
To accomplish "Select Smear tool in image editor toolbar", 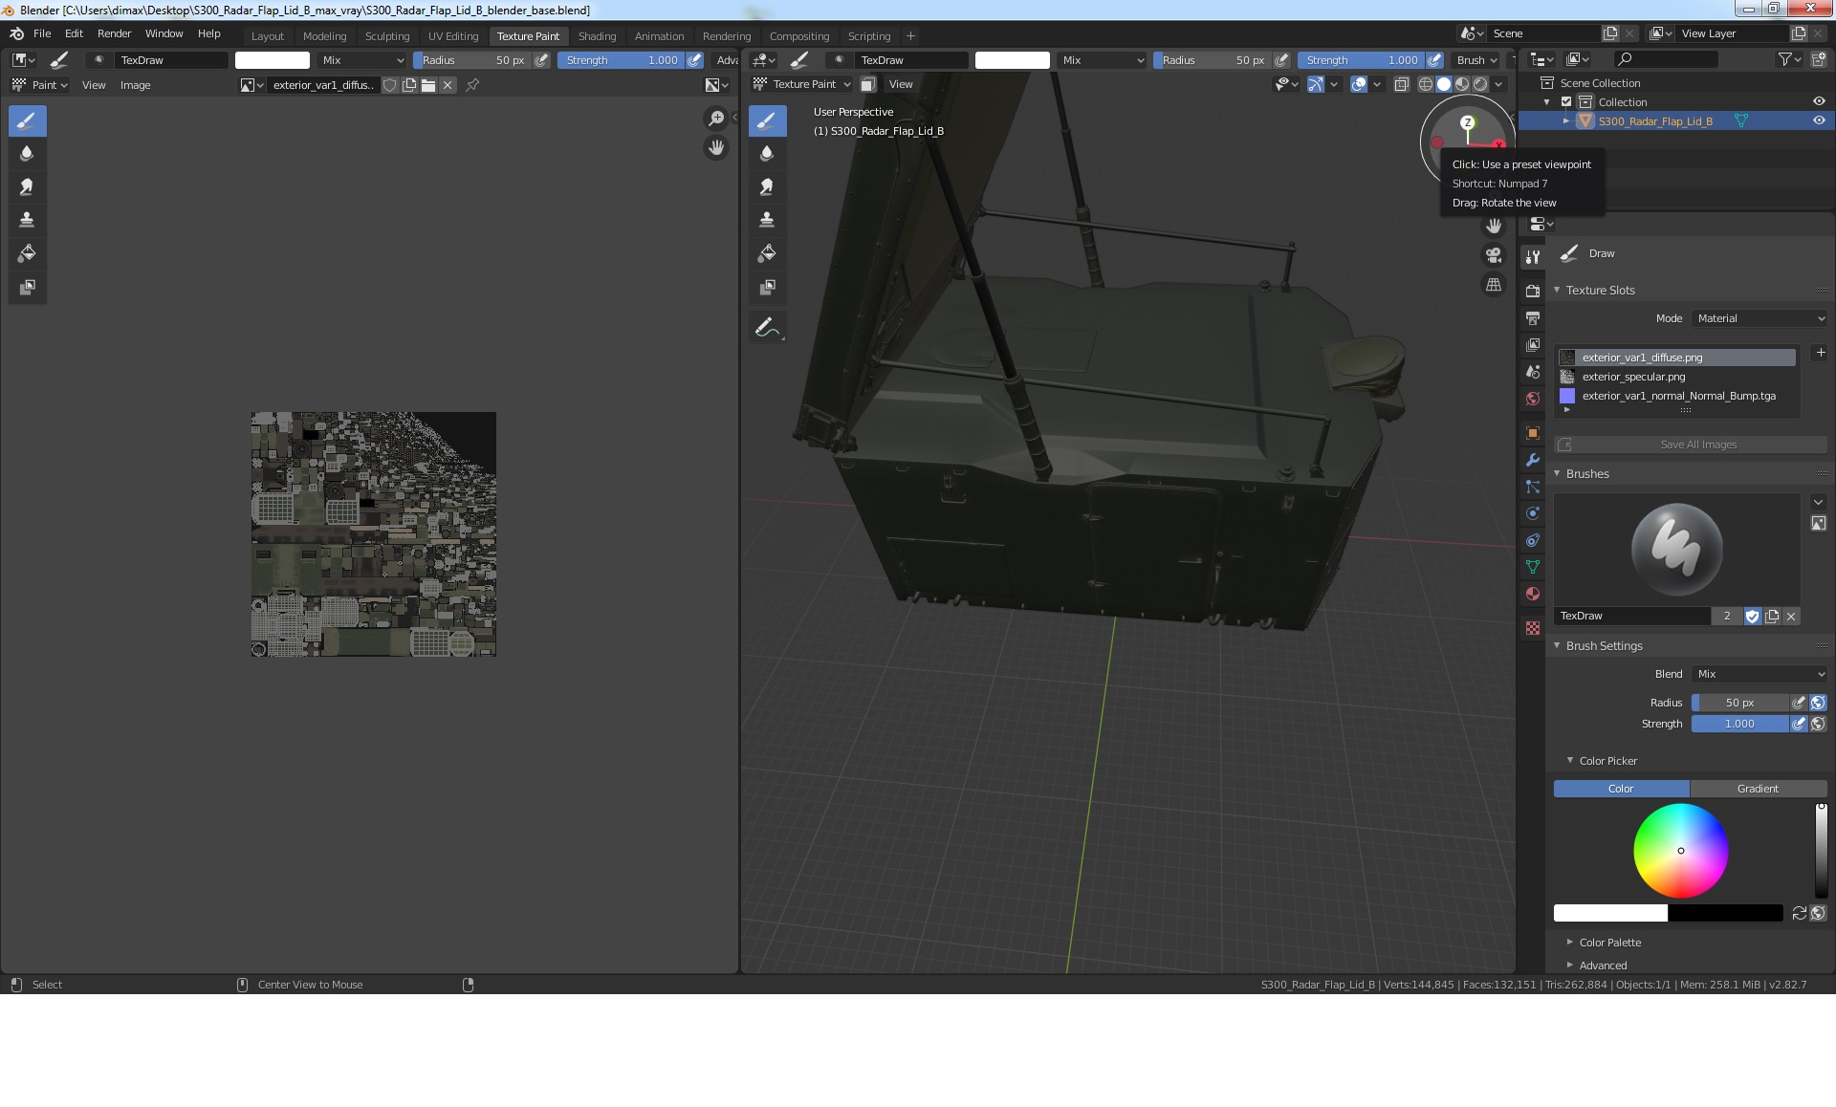I will pyautogui.click(x=27, y=186).
